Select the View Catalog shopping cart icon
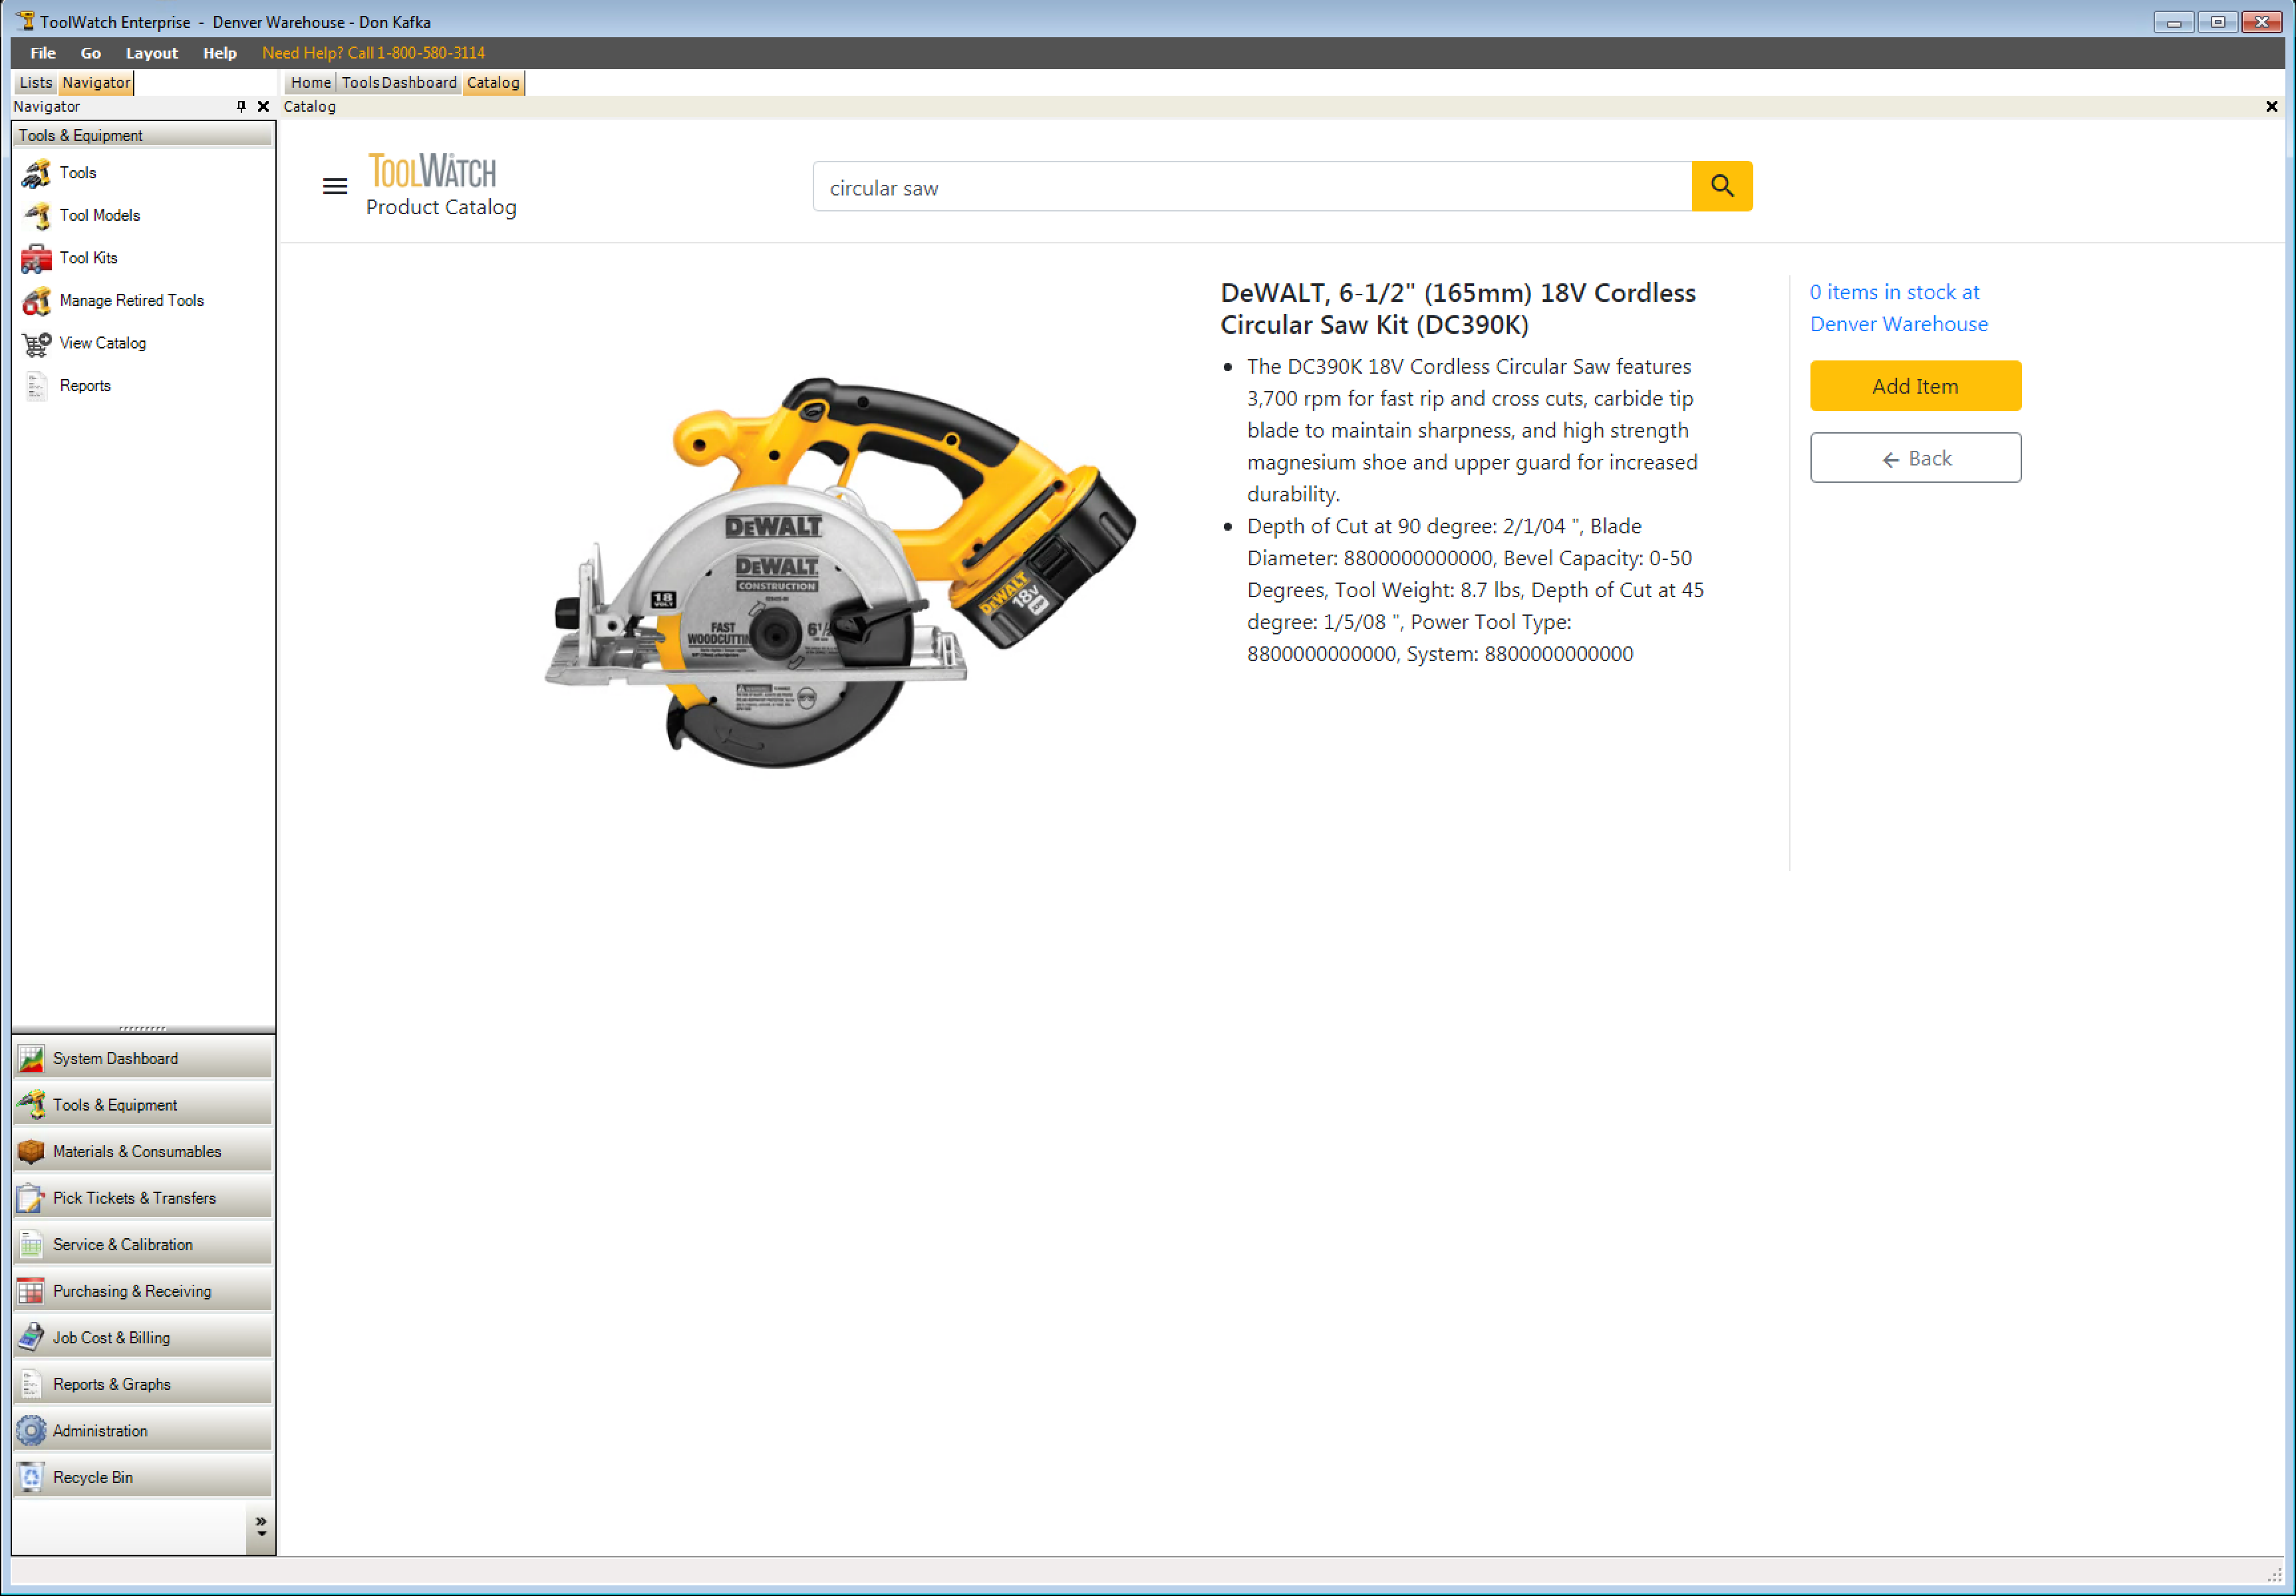 [x=35, y=343]
